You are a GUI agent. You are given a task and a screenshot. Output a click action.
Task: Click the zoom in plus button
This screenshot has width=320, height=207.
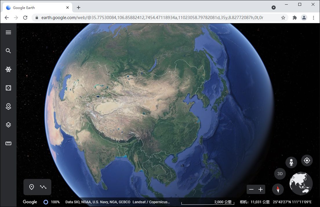click(x=260, y=189)
